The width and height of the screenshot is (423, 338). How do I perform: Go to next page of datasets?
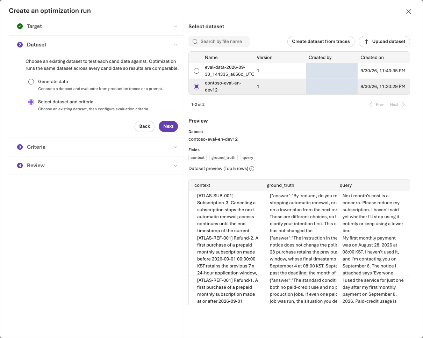(398, 104)
